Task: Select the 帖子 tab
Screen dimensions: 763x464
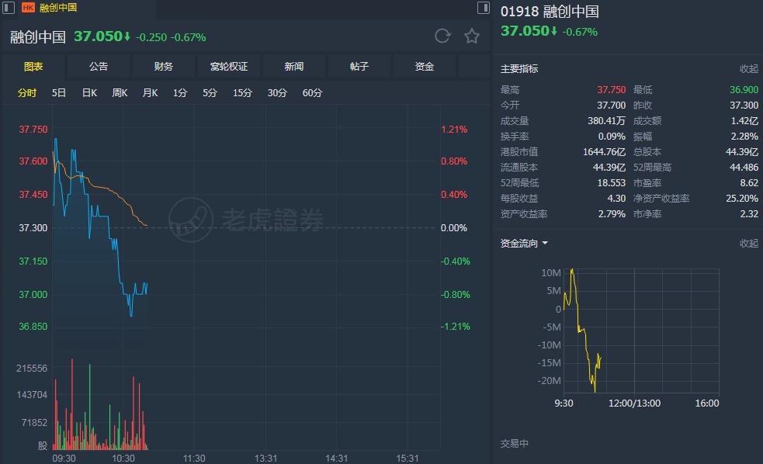Action: pos(359,67)
